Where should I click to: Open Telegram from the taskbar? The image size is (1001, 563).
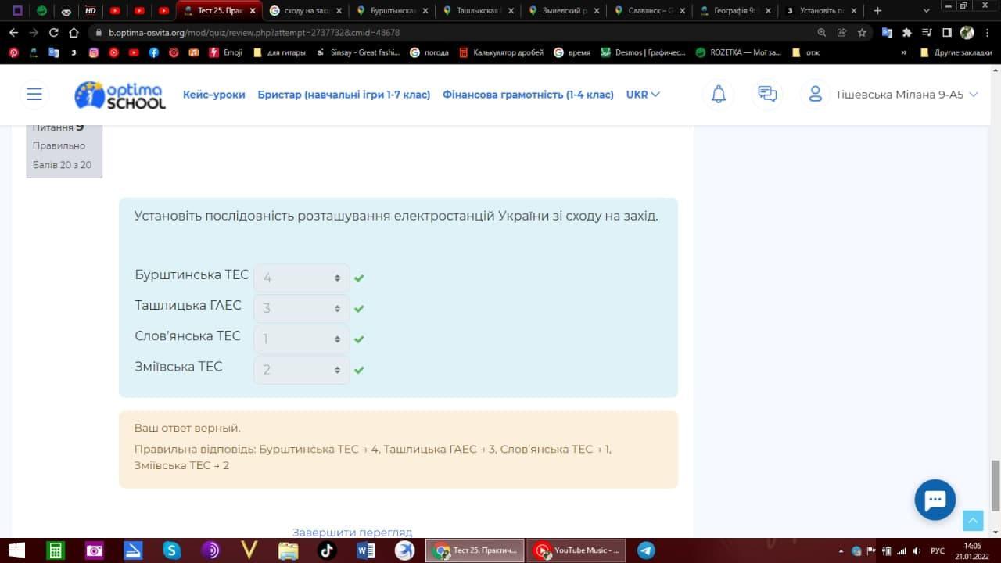646,550
